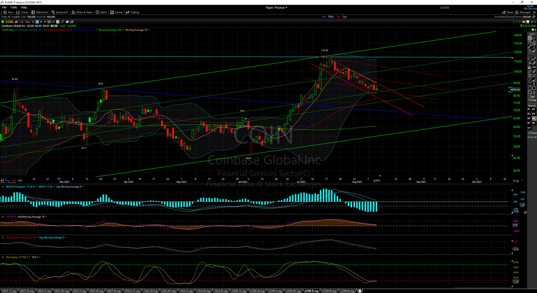Image resolution: width=537 pixels, height=293 pixels.
Task: Click the 84.56 current price marker
Action: click(x=516, y=89)
